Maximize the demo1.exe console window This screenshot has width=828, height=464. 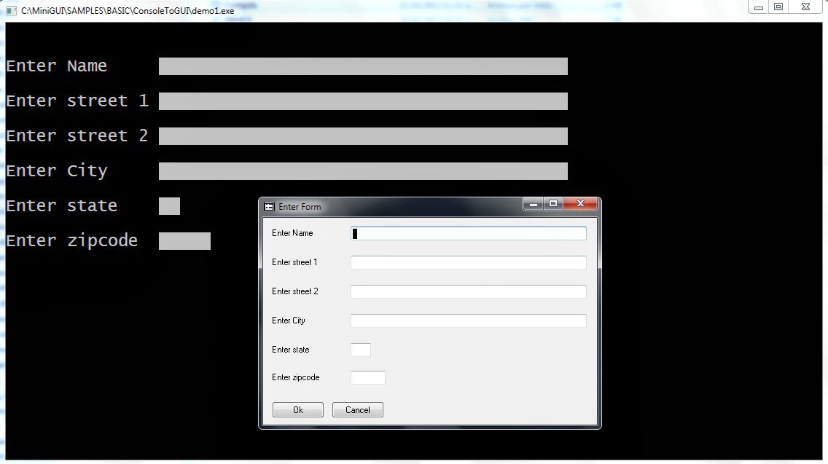779,7
